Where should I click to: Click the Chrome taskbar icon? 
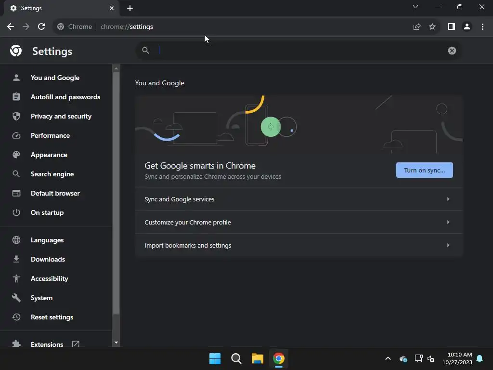pyautogui.click(x=279, y=358)
